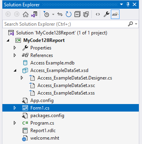Click file icon of Access_ExampleDataSet.Designer.cs

pos(32,78)
